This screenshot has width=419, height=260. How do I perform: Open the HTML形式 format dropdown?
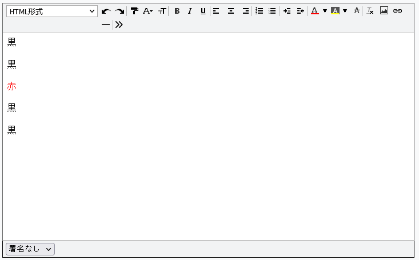pyautogui.click(x=52, y=11)
